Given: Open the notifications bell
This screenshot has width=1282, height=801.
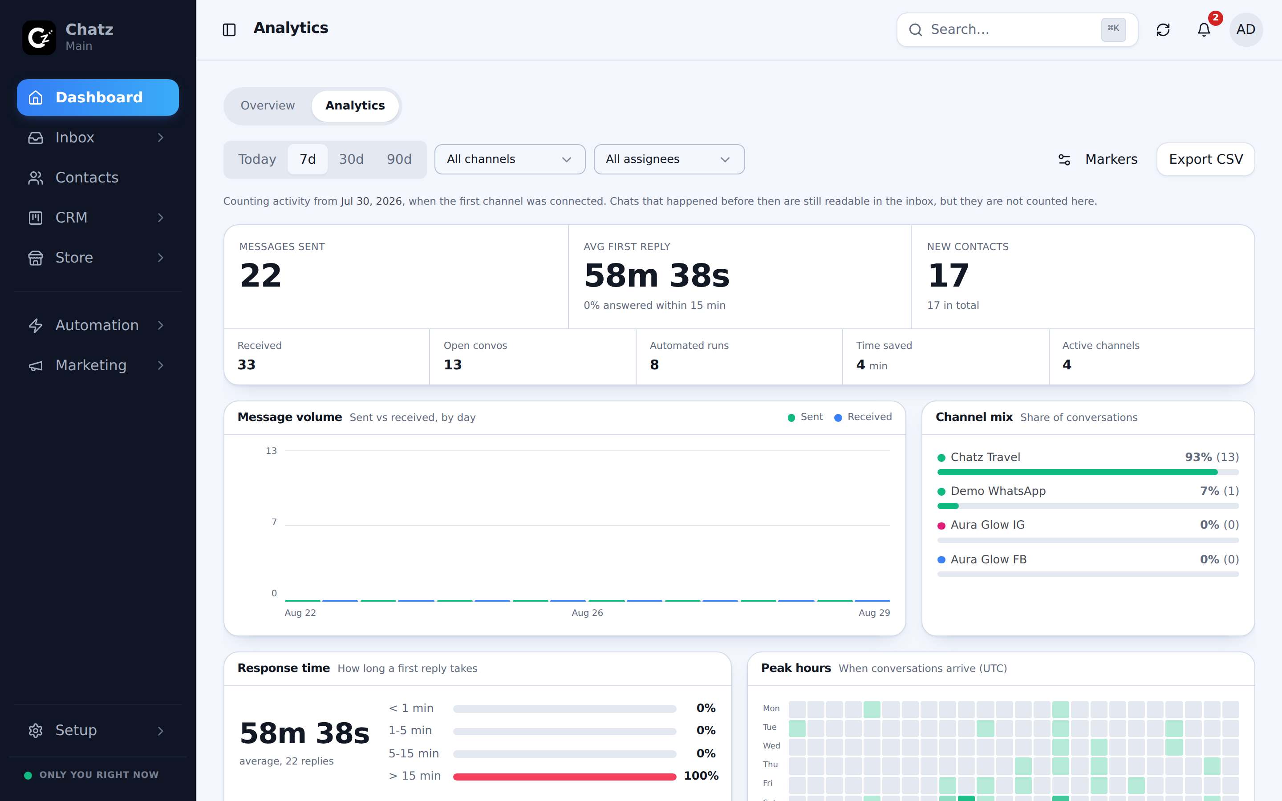Looking at the screenshot, I should pyautogui.click(x=1204, y=30).
